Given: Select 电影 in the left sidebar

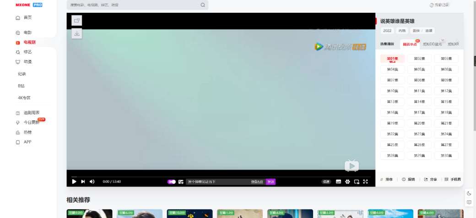Looking at the screenshot, I should 27,33.
